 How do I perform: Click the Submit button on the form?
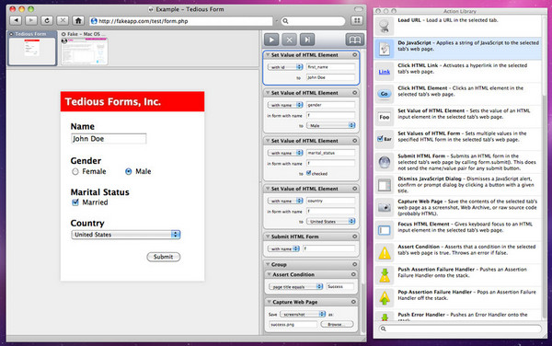point(164,257)
